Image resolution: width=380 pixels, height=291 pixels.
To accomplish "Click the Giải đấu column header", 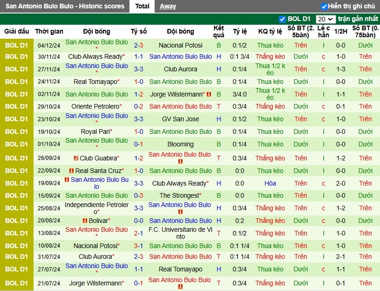I will pos(16,31).
